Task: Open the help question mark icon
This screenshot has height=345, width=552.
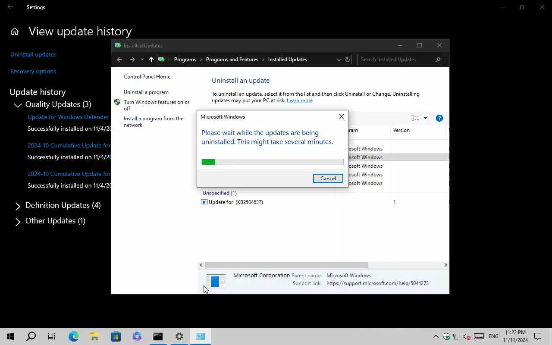Action: click(439, 118)
